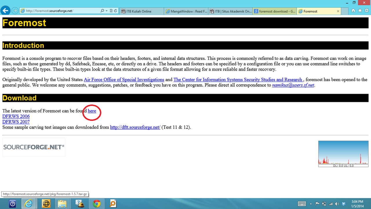
Task: Open the volume speaker tray icon
Action: 337,203
